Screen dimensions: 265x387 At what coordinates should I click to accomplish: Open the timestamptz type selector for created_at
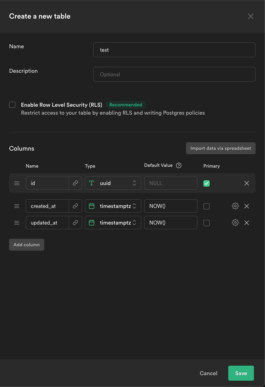pyautogui.click(x=113, y=206)
